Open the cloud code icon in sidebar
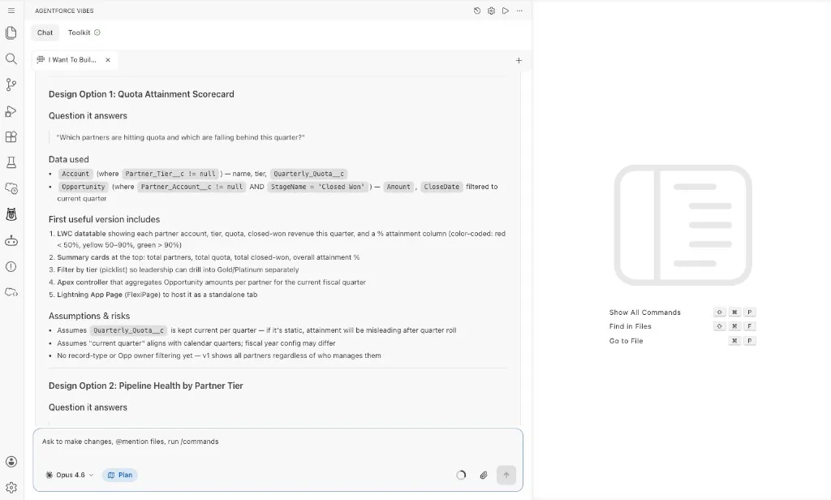Screen dimensions: 831x500 pyautogui.click(x=11, y=292)
